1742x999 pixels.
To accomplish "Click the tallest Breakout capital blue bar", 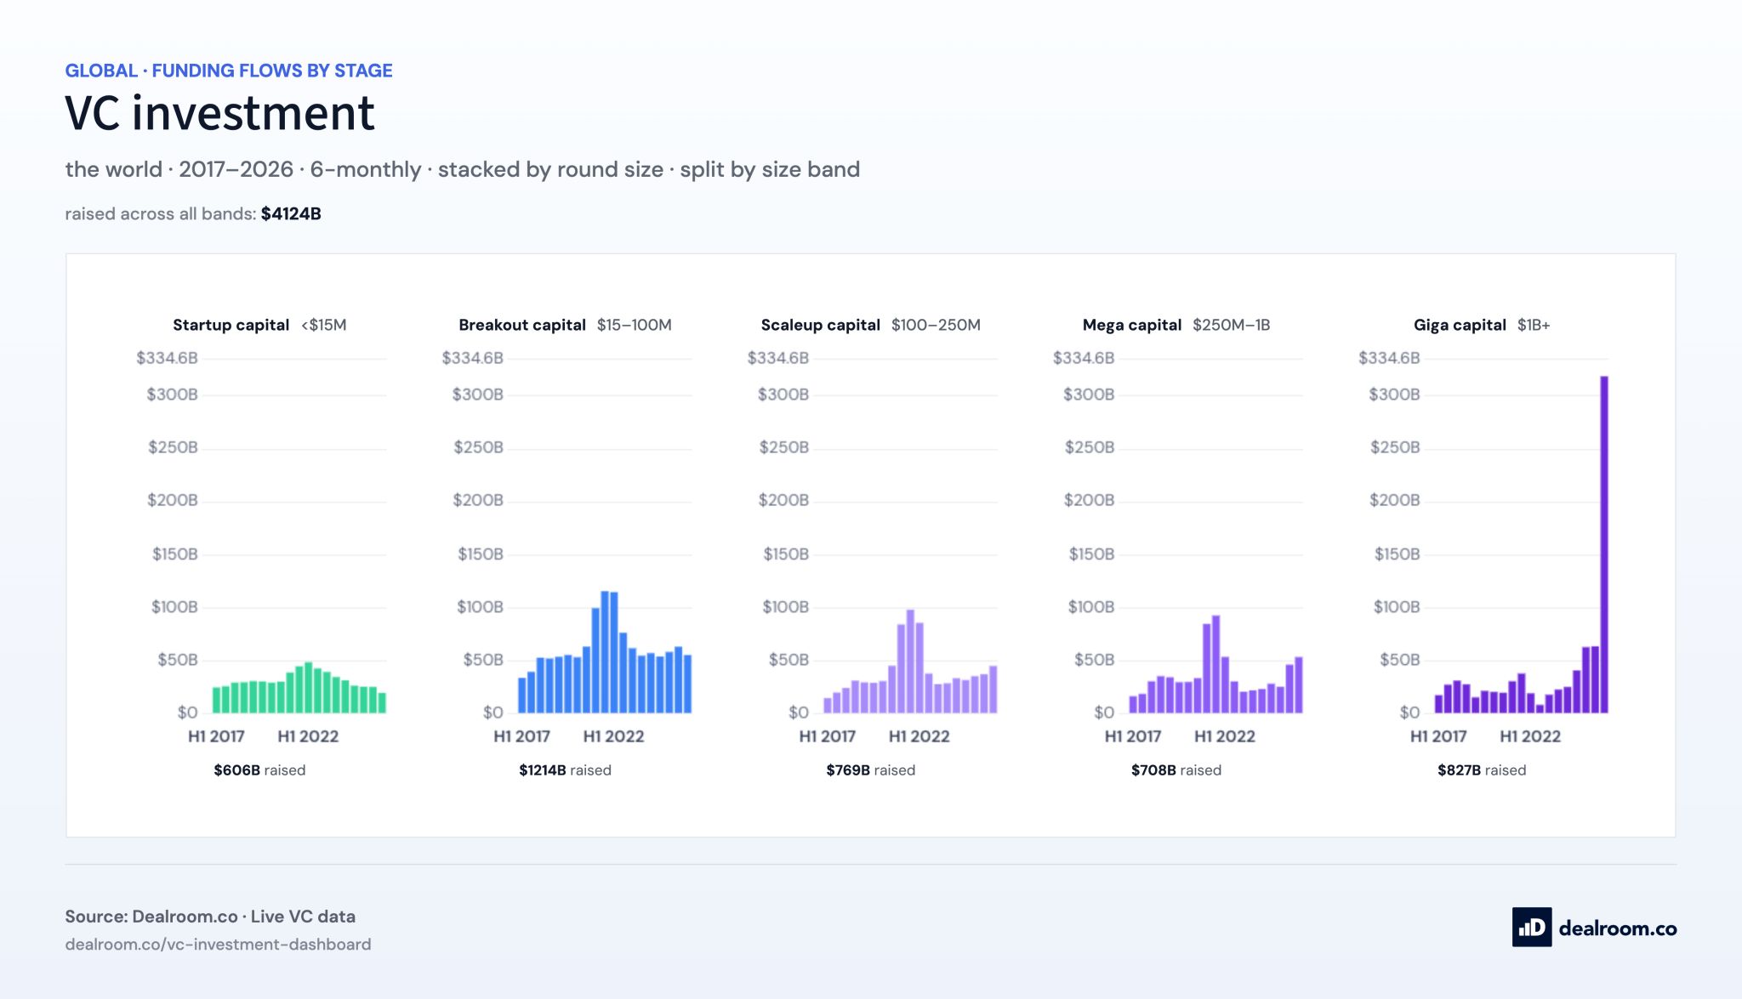I will click(605, 651).
